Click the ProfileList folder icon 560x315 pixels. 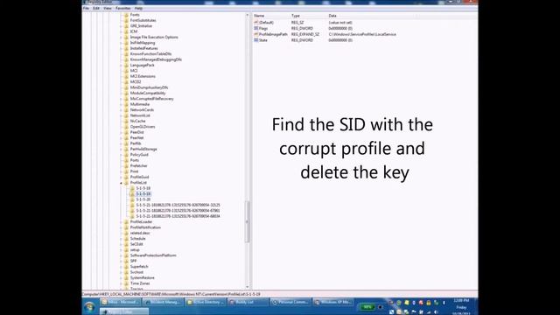click(x=126, y=183)
